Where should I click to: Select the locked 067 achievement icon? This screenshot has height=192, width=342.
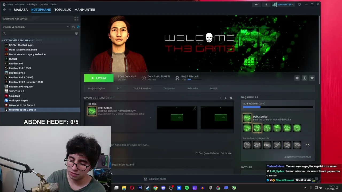click(x=267, y=145)
